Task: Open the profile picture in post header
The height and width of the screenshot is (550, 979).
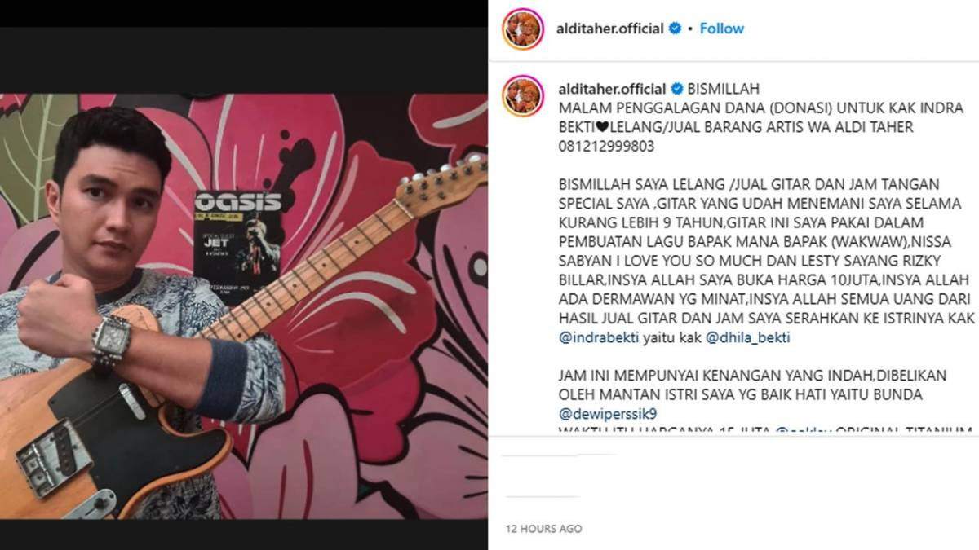Action: 523,29
